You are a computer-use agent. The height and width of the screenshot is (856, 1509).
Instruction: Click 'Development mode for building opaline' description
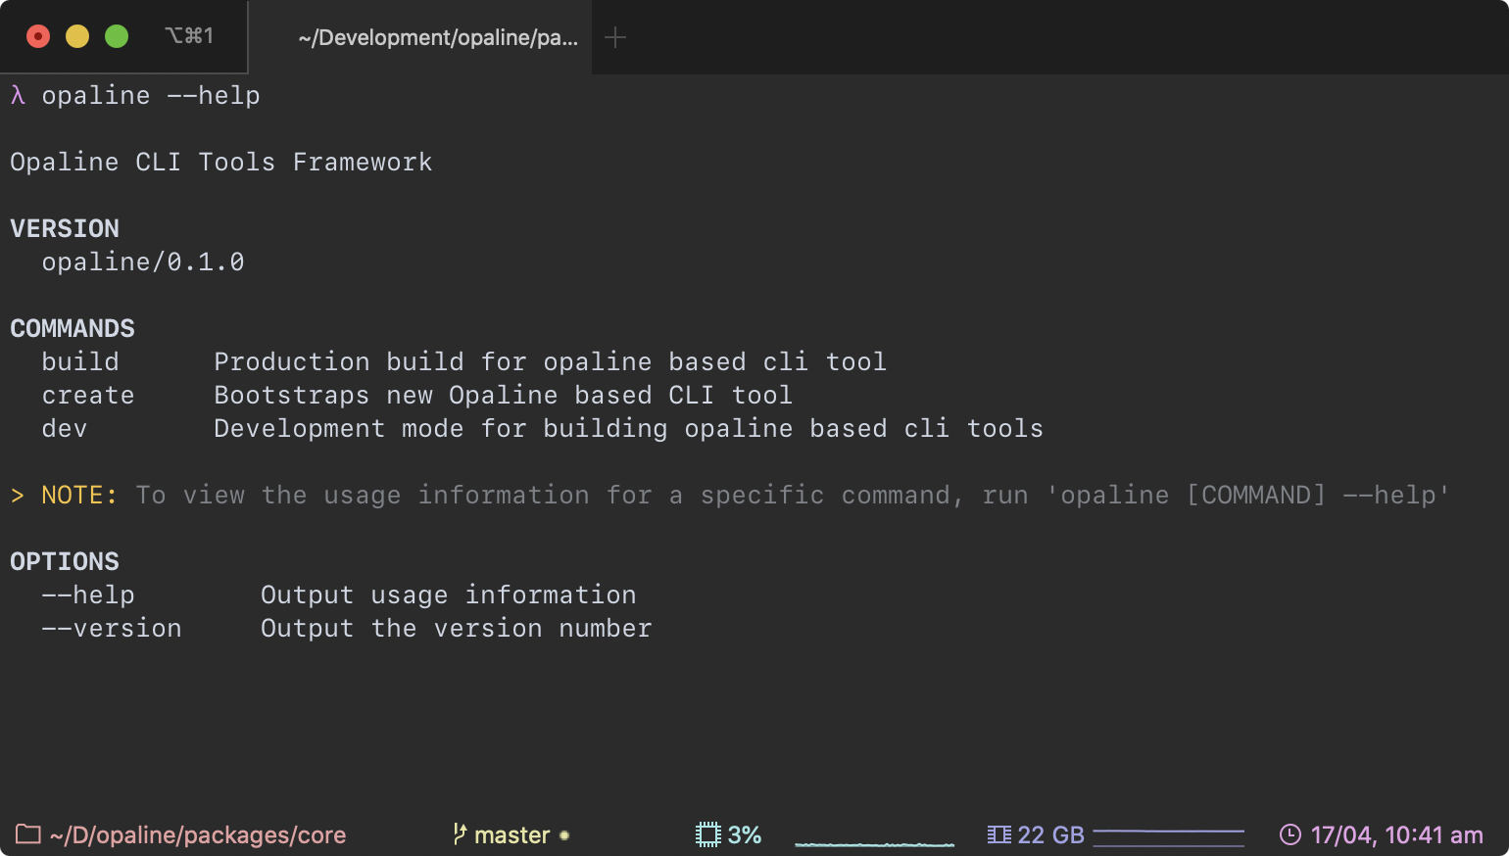point(629,428)
